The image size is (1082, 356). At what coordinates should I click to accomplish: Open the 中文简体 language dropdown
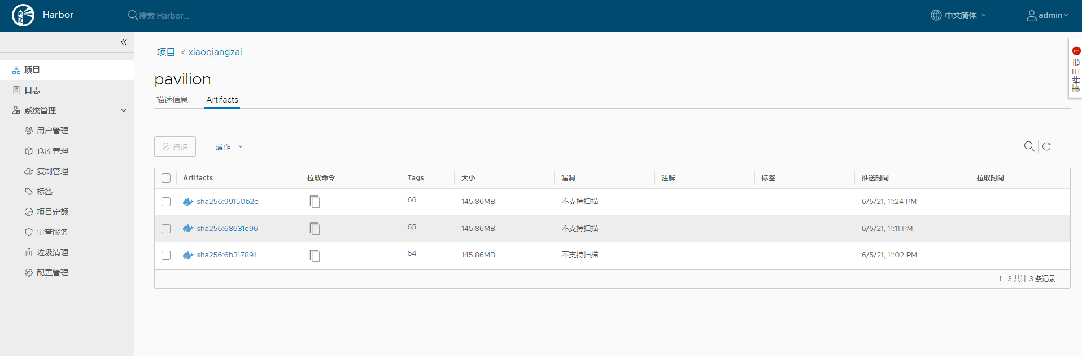point(959,15)
